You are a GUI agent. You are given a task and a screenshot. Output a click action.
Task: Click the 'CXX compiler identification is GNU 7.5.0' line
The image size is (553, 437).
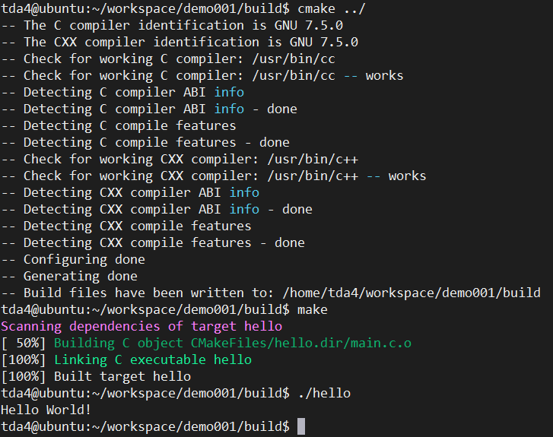pyautogui.click(x=180, y=43)
